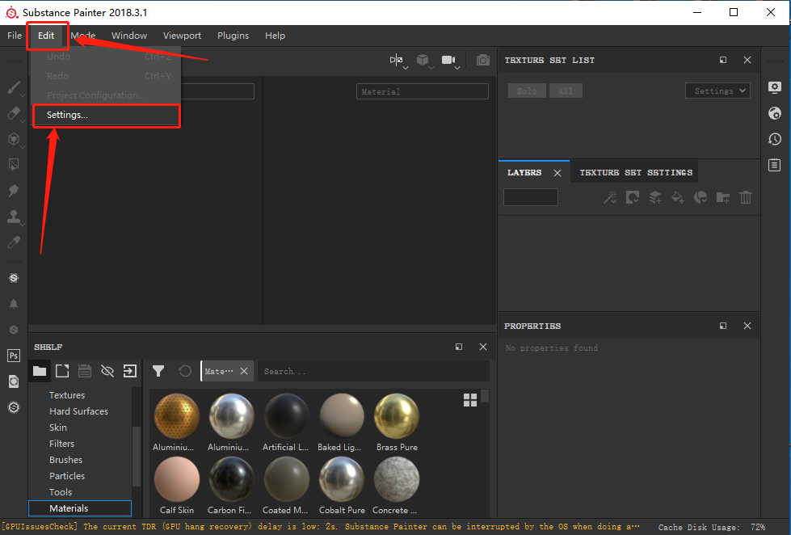
Task: Undock the Properties panel
Action: [723, 326]
